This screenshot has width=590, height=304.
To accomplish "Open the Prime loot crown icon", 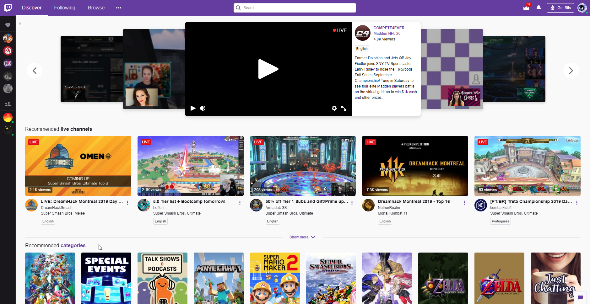I will click(526, 8).
